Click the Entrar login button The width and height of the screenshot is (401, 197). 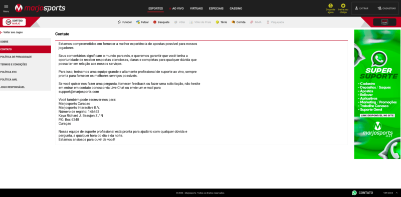click(361, 8)
